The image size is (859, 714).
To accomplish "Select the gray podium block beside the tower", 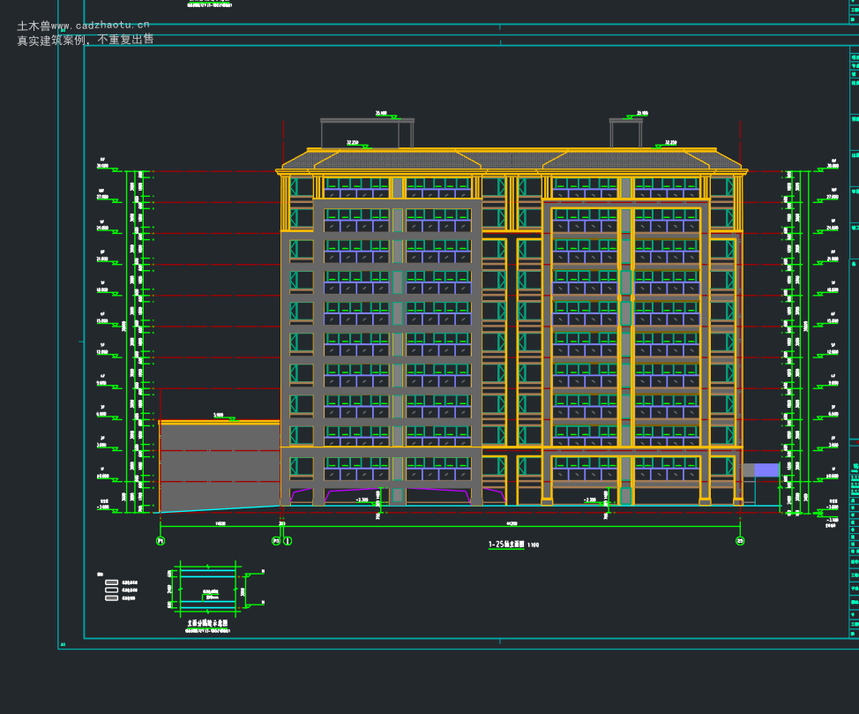I will coord(220,467).
